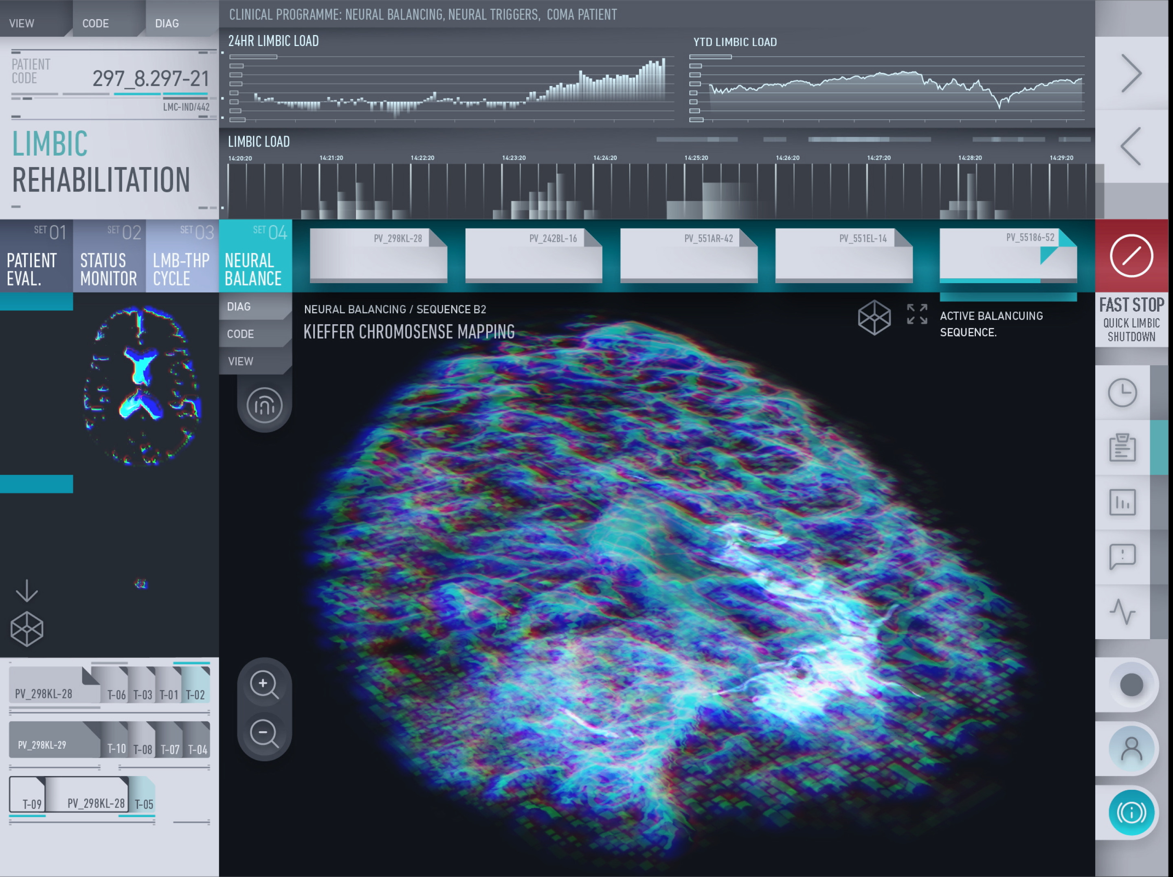
Task: Click the brain scan slice thumbnail
Action: point(142,386)
